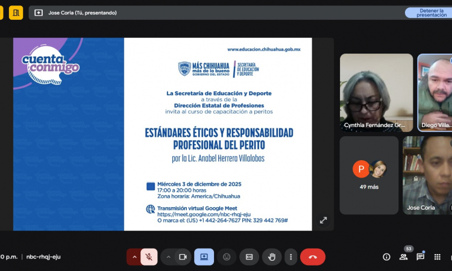Toggle the camera off

pos(183,257)
